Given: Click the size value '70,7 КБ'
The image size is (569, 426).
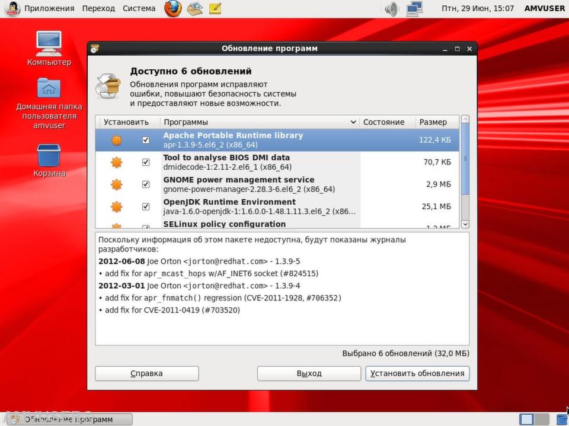Looking at the screenshot, I should click(x=437, y=162).
